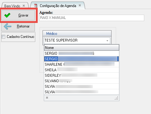Click the Agenda field containing RAIO X MANUAL
Viewport: 151px width, 114px height.
pyautogui.click(x=92, y=18)
